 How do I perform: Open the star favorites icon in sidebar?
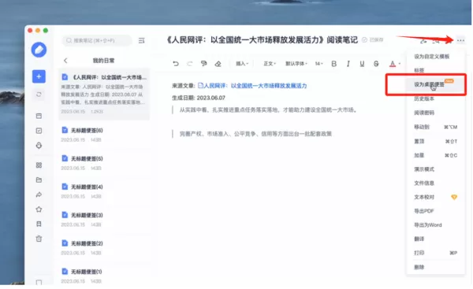click(39, 209)
